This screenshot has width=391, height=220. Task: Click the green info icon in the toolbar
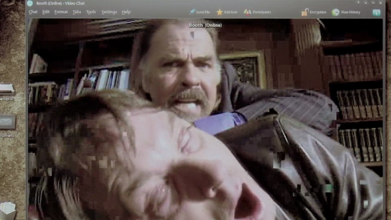(376, 12)
